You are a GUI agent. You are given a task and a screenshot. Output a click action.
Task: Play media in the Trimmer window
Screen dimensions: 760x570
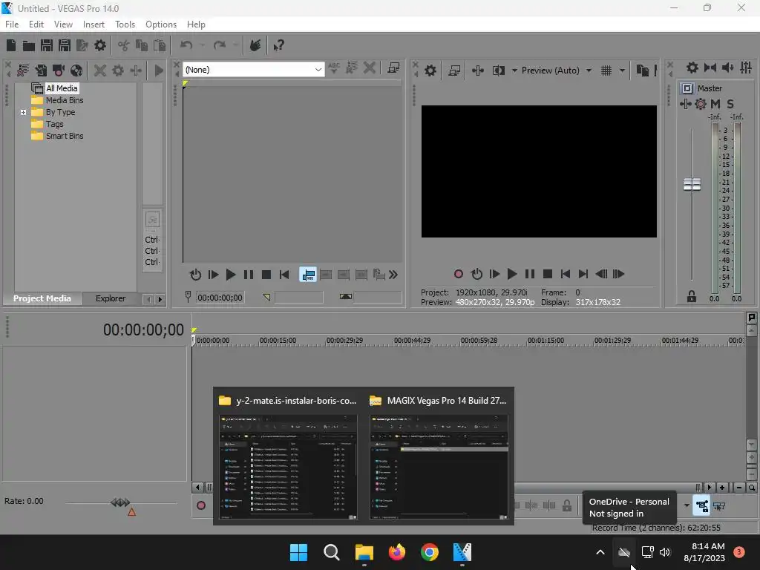coord(231,275)
